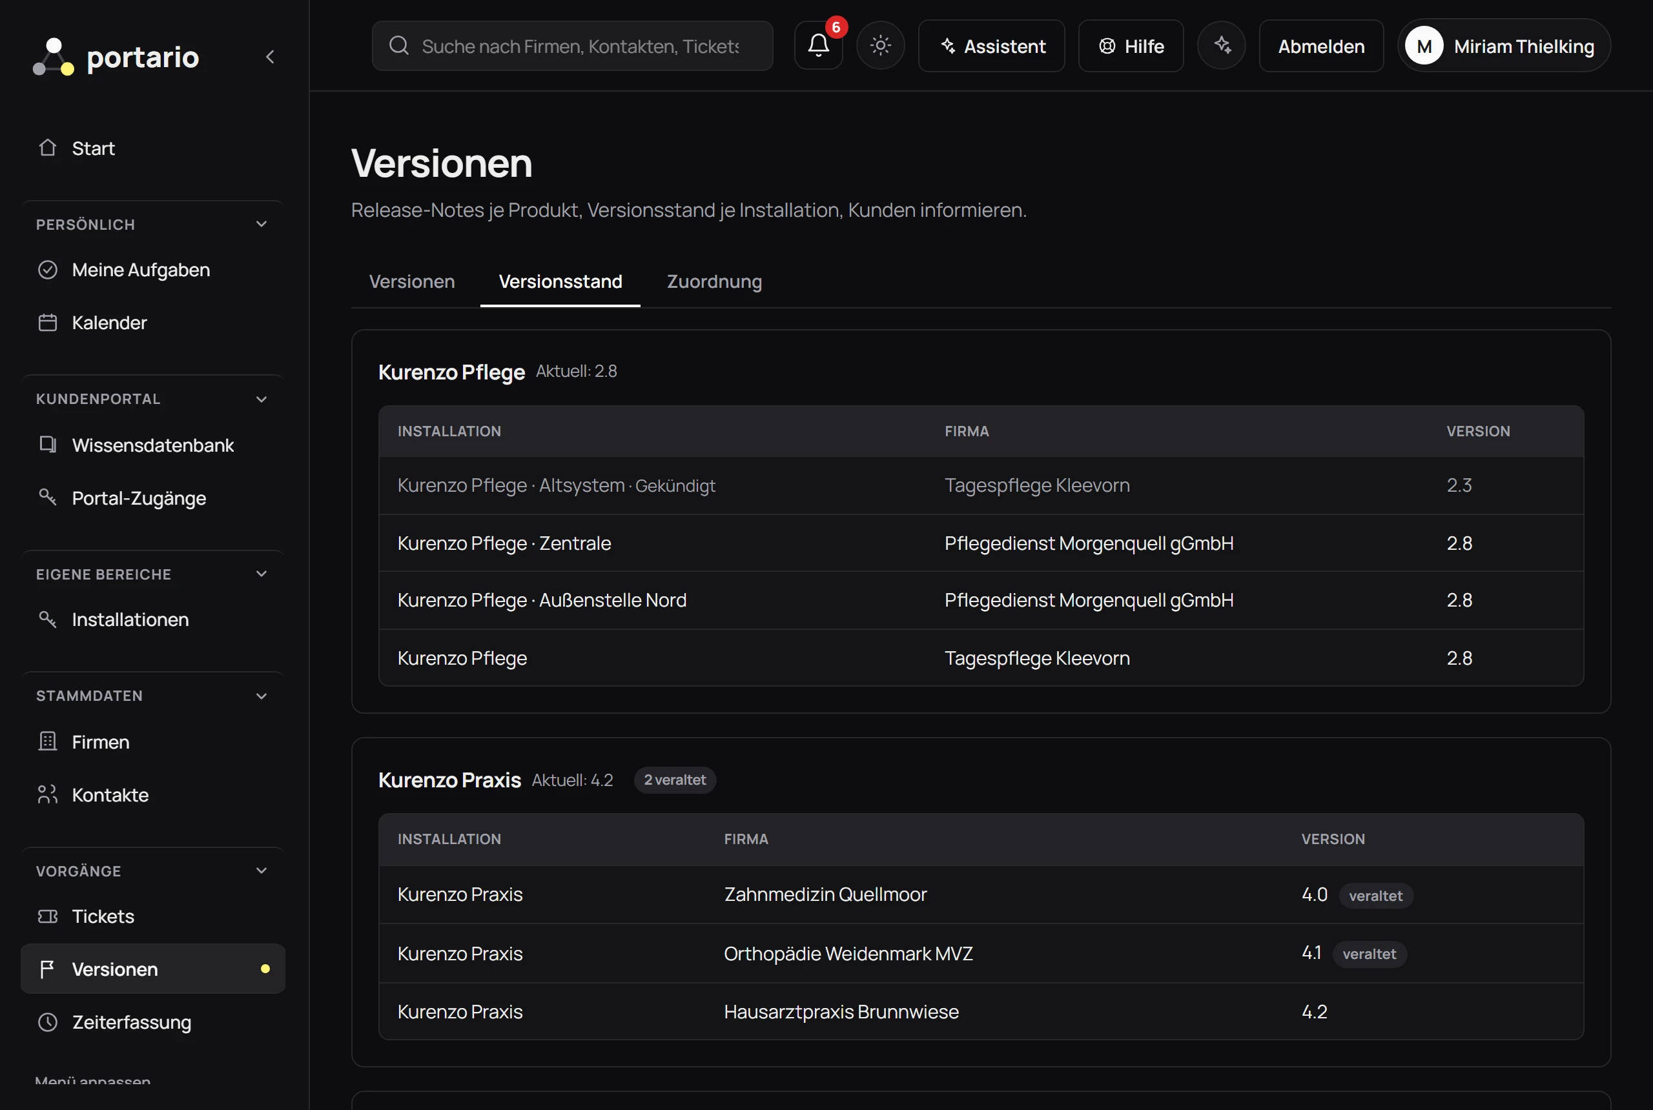This screenshot has height=1110, width=1653.
Task: Click Orthopädie Weidenmark MVZ row
Action: [x=981, y=954]
